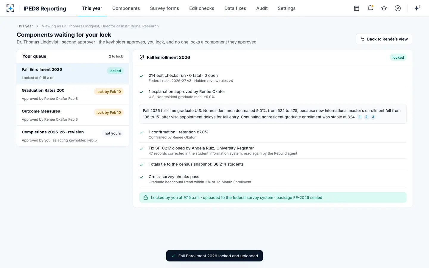Image resolution: width=429 pixels, height=268 pixels.
Task: Click the check icon beside Totals tie to census
Action: pos(142,164)
